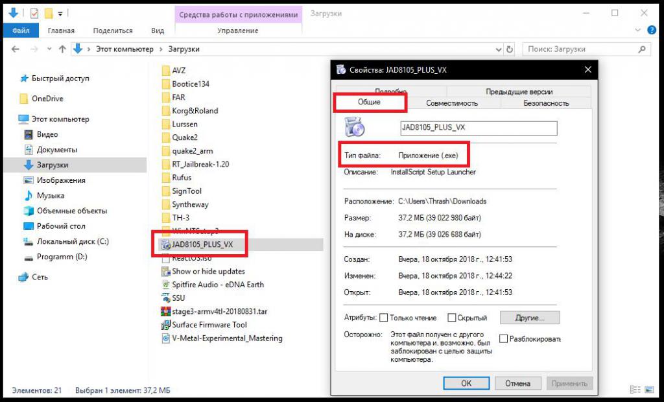The height and width of the screenshot is (402, 664).
Task: Switch to the 'Главная' ribbon tab
Action: coord(61,30)
